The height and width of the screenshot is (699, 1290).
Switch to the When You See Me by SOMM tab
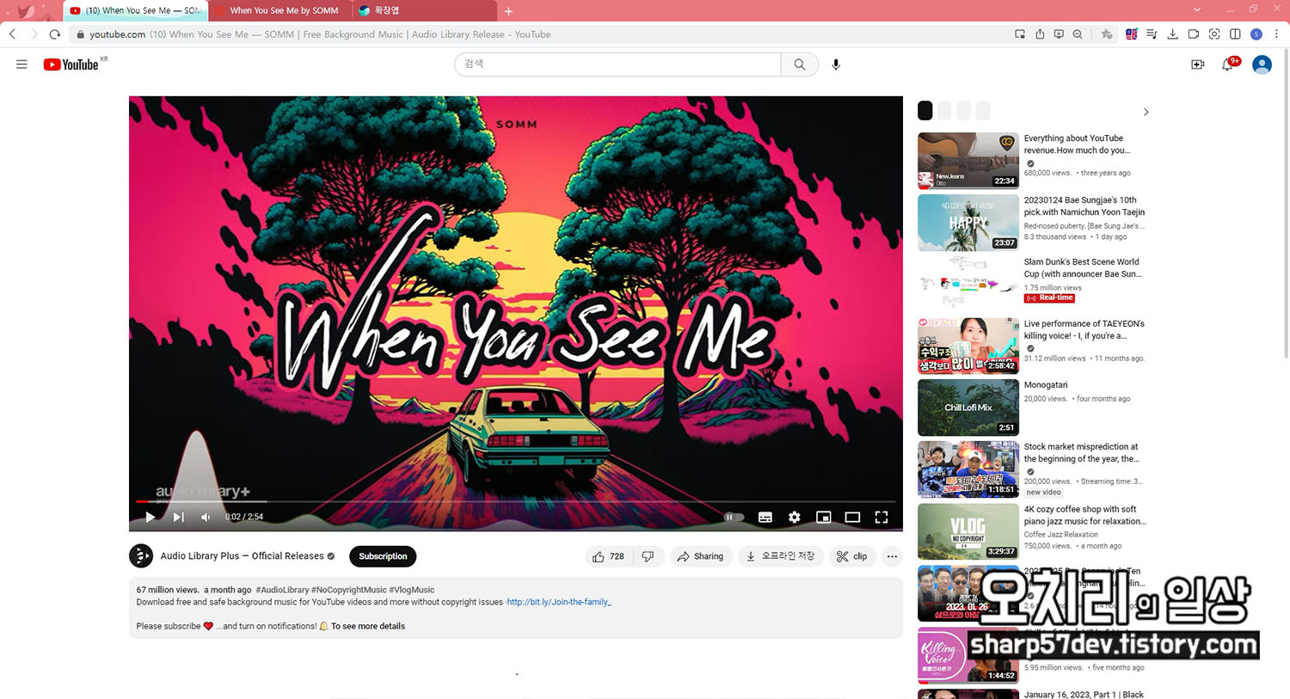point(279,10)
